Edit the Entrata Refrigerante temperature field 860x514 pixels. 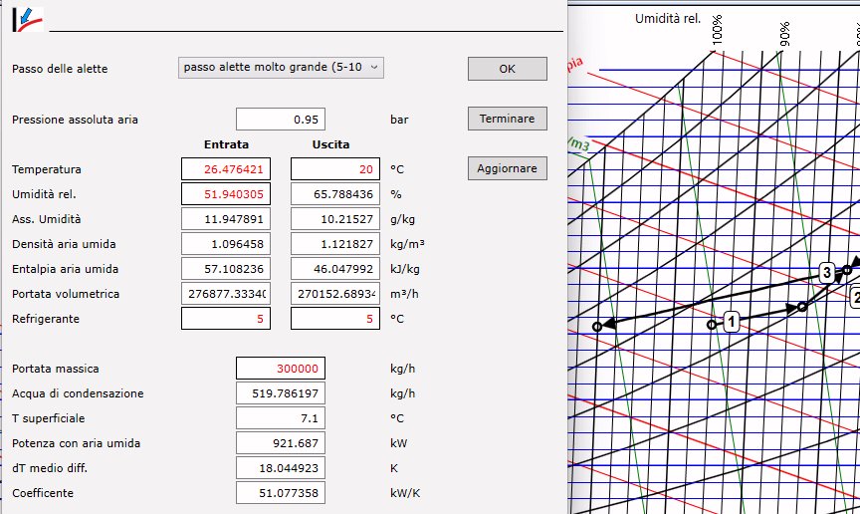click(226, 319)
